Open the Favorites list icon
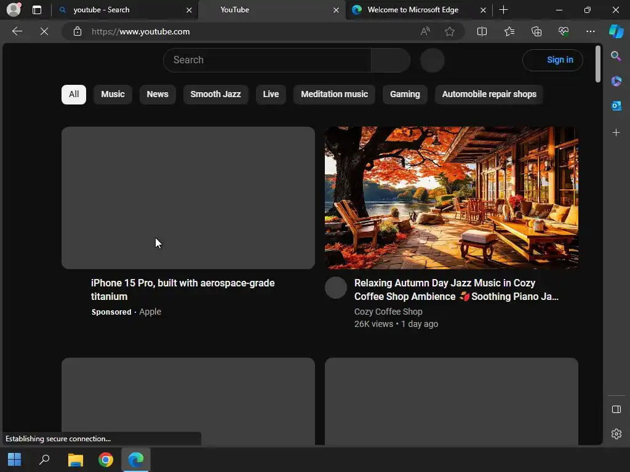The width and height of the screenshot is (630, 472). (509, 31)
